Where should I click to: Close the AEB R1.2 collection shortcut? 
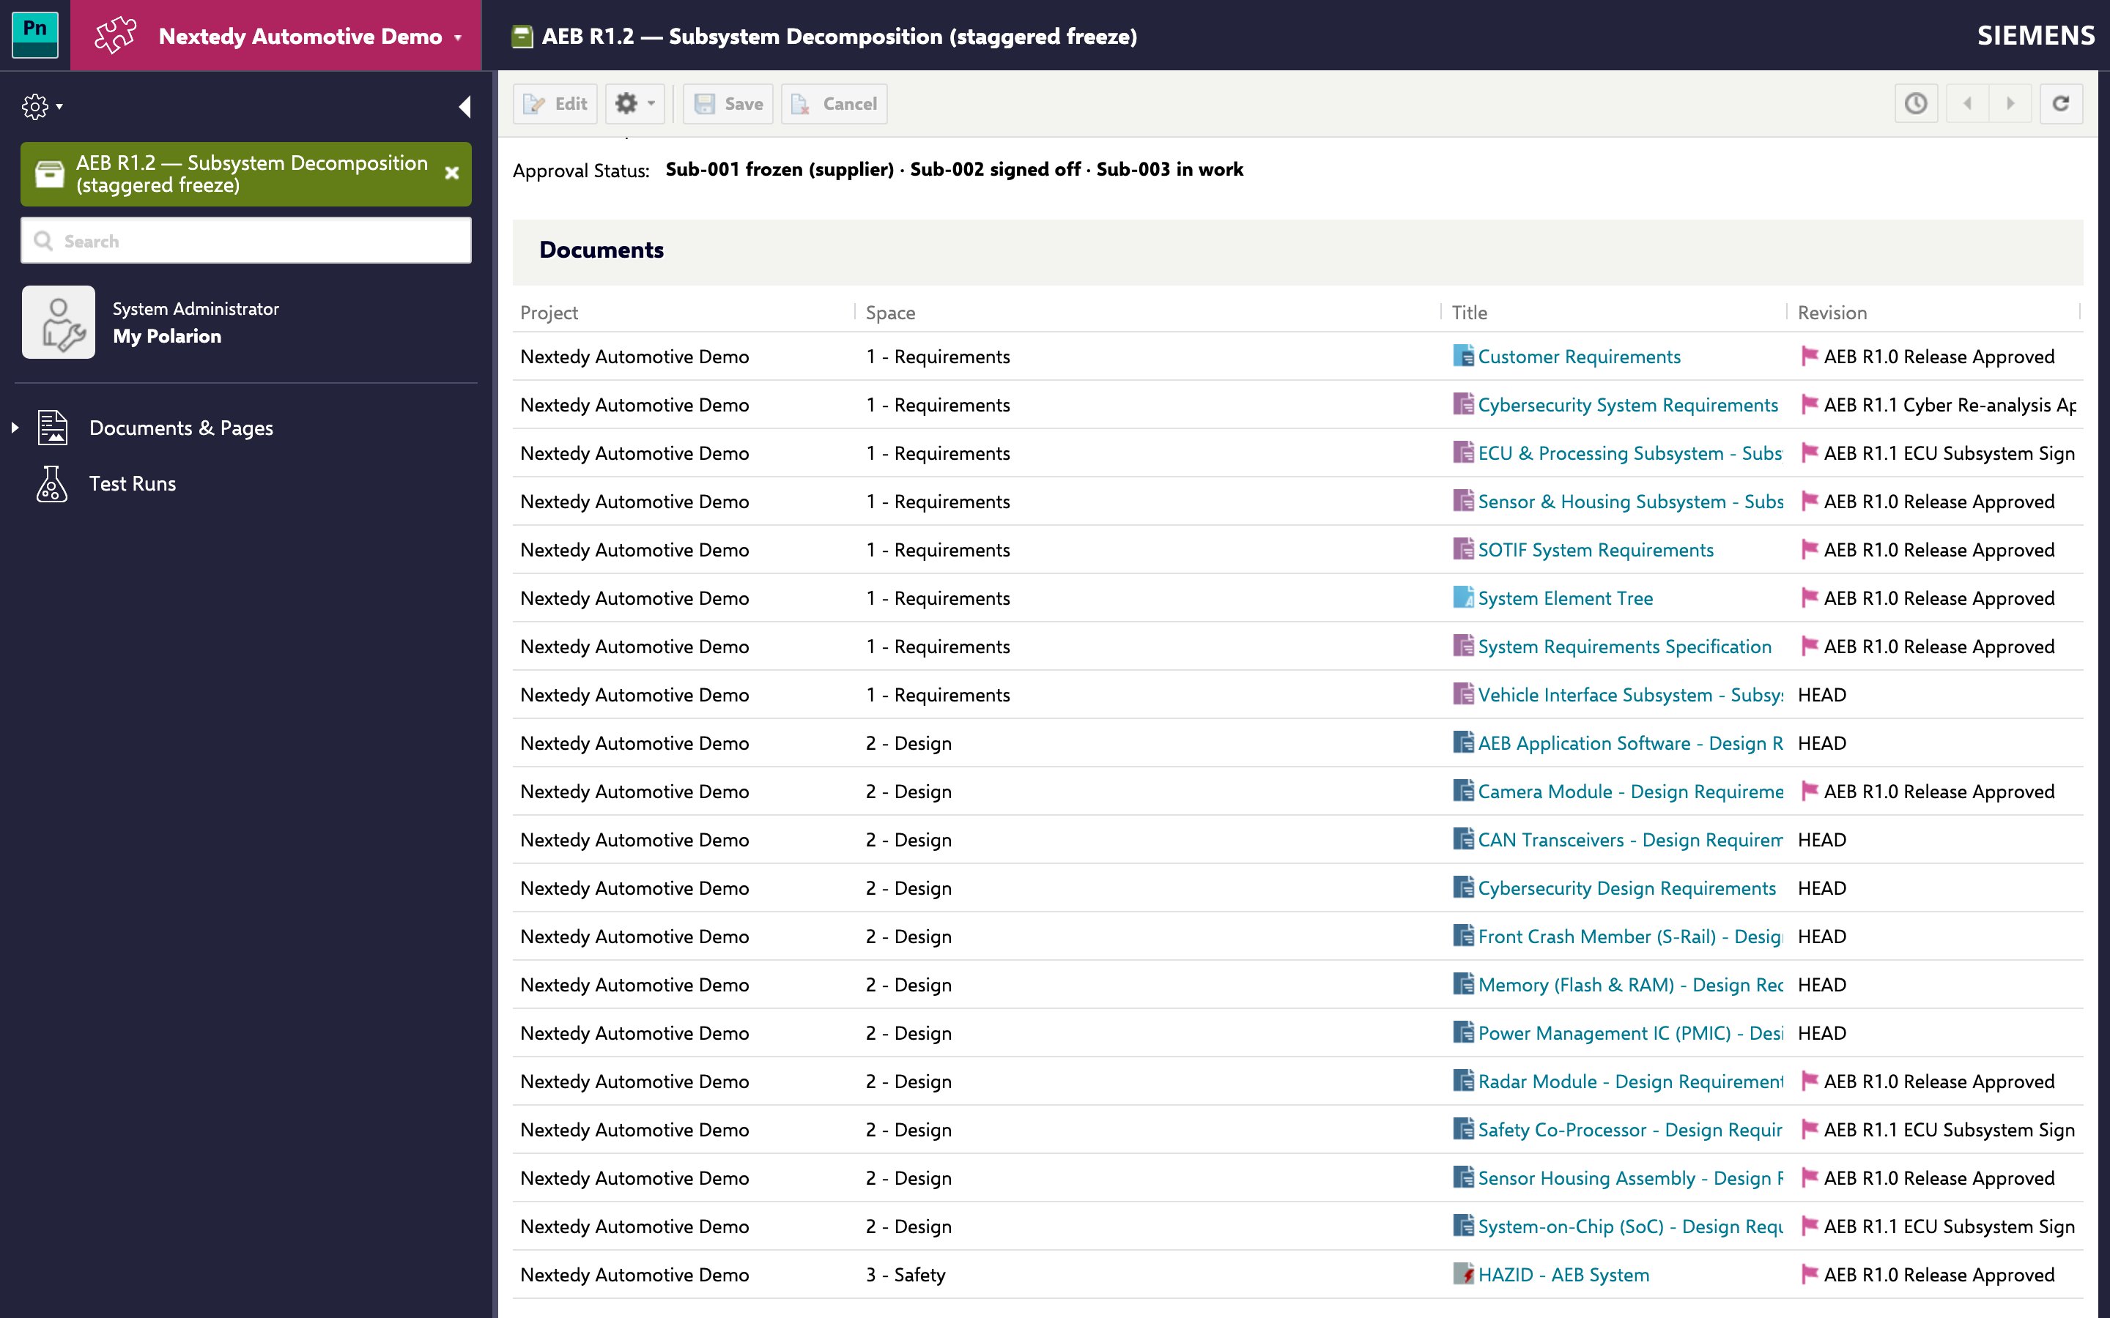(451, 173)
